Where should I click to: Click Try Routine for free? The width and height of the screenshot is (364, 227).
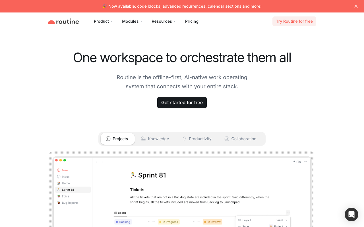point(294,21)
